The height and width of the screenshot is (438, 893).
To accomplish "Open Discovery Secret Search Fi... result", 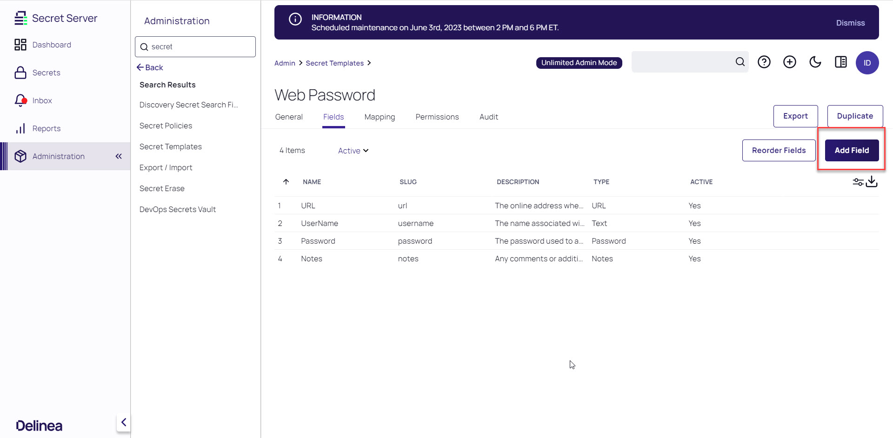I will (x=189, y=105).
